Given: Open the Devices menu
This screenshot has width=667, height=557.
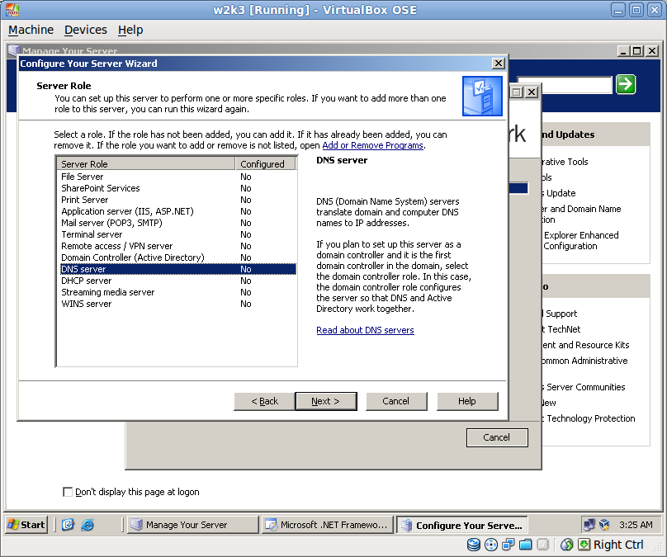Looking at the screenshot, I should coord(86,30).
